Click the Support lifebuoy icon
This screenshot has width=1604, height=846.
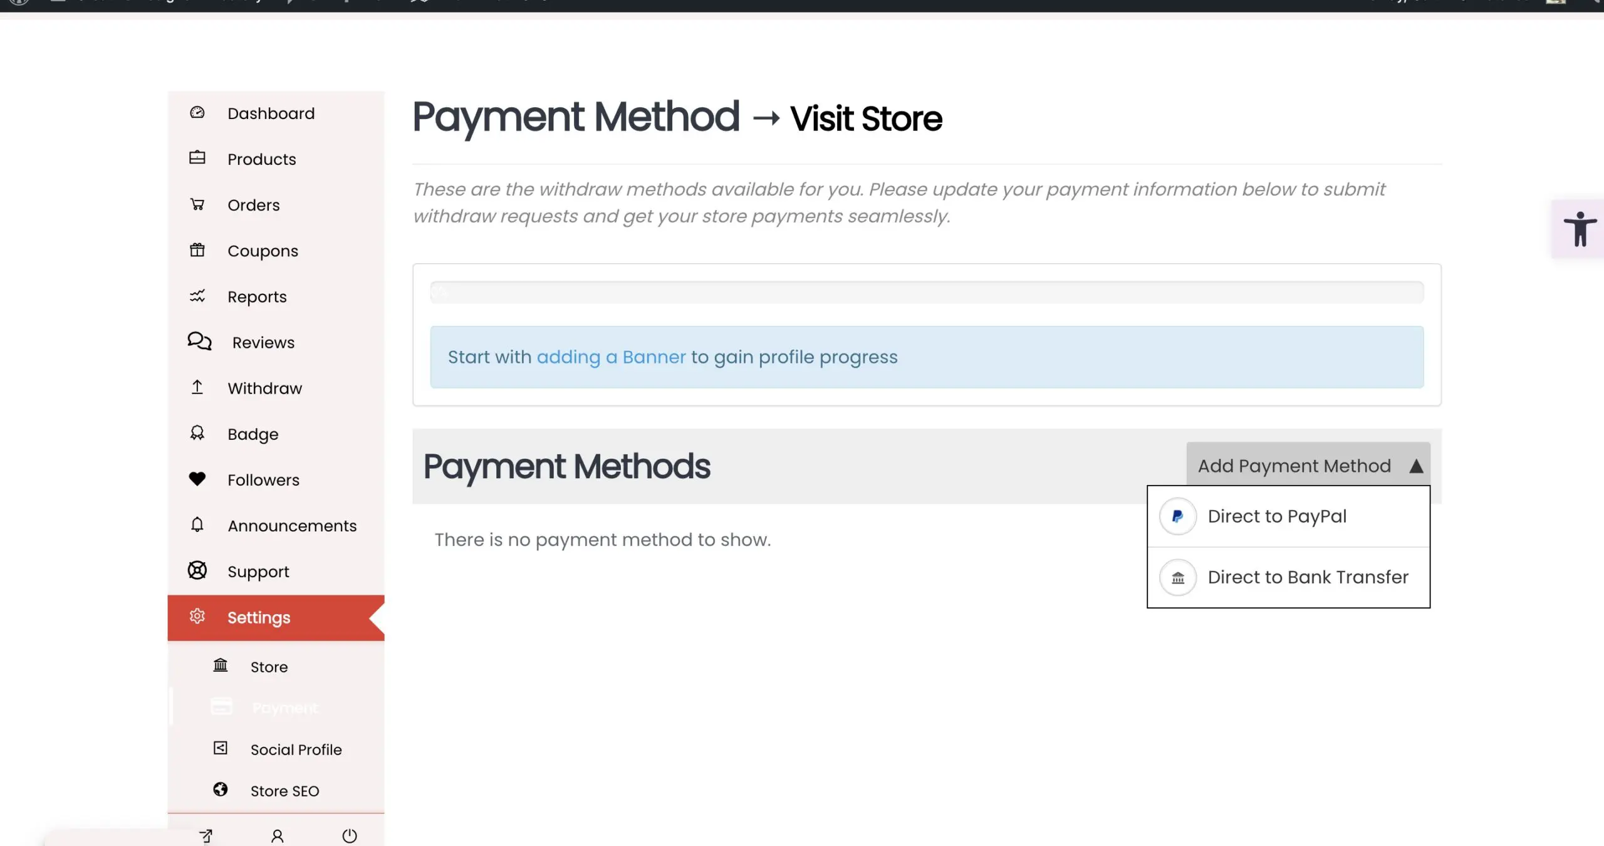(197, 570)
